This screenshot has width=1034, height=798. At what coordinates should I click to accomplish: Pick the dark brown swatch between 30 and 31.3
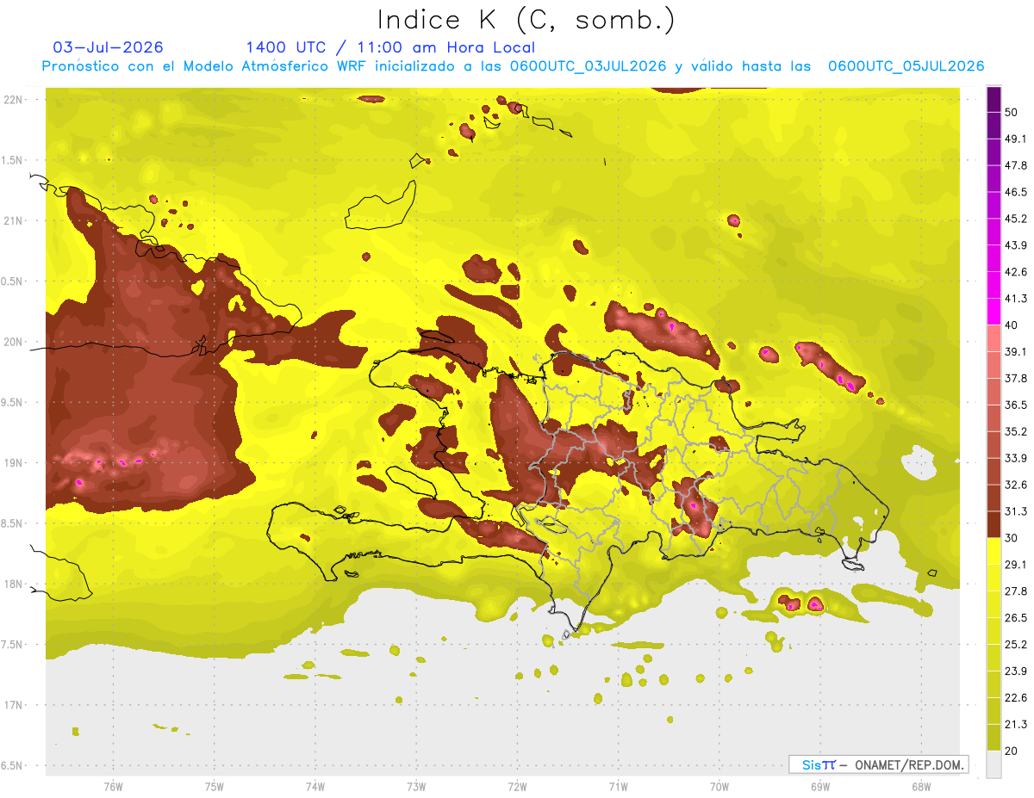pos(994,524)
